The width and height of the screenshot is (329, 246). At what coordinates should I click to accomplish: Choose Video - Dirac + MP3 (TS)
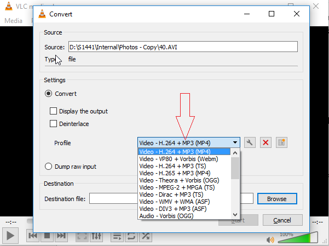[184, 194]
